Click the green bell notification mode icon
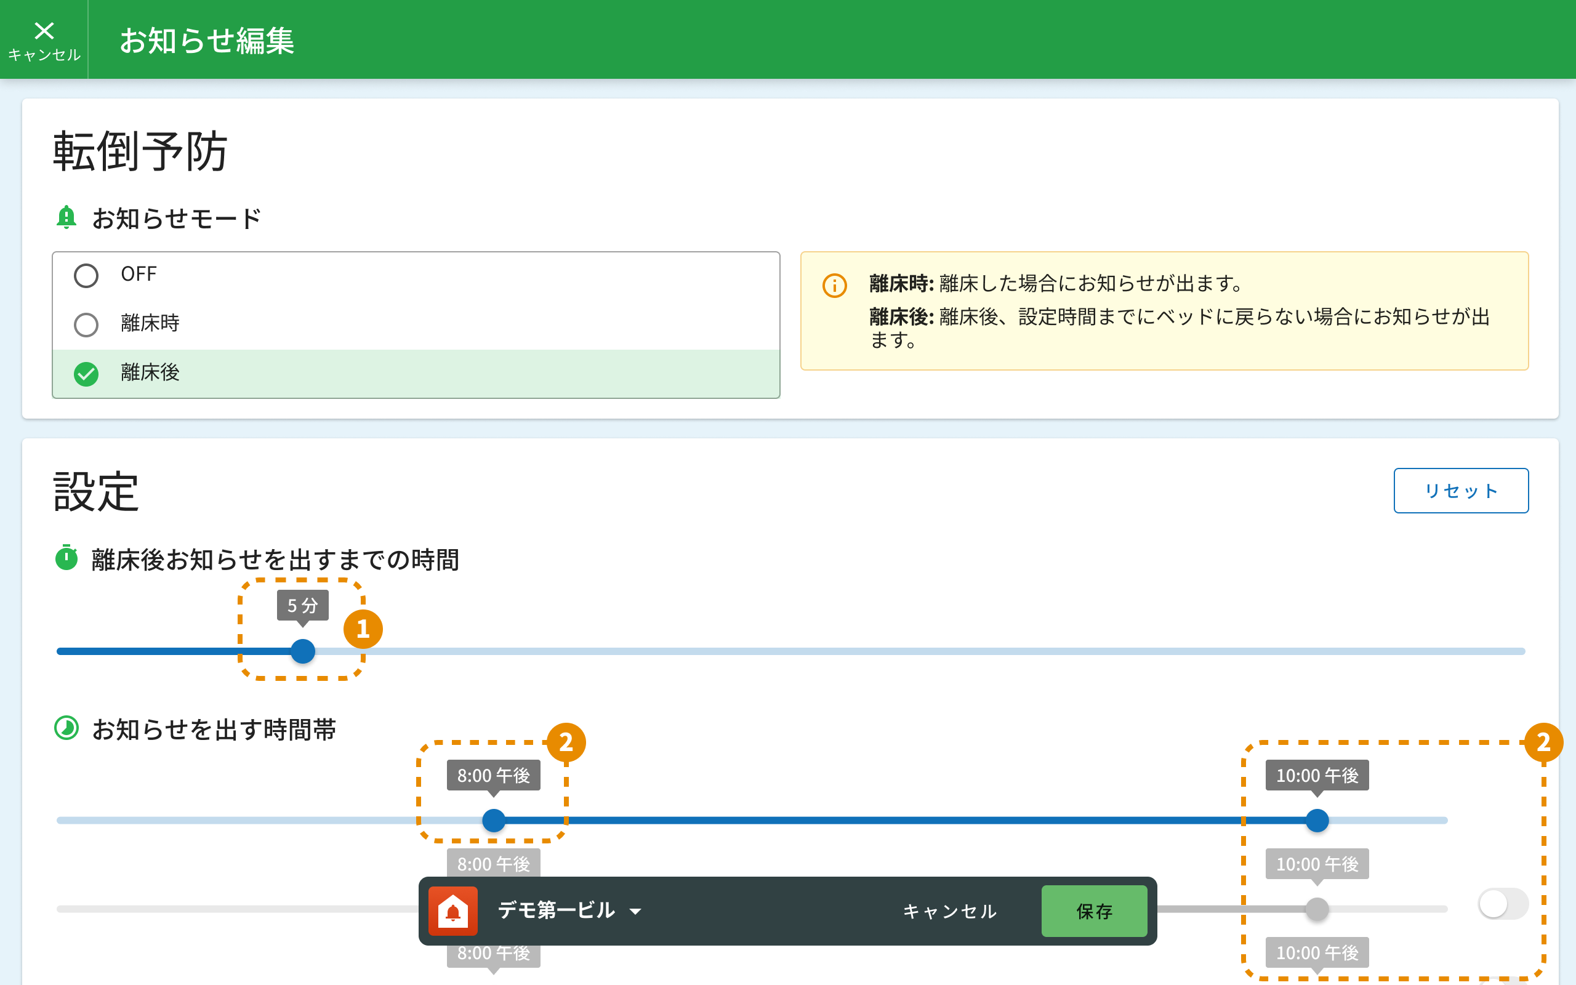The image size is (1576, 985). pyautogui.click(x=66, y=217)
